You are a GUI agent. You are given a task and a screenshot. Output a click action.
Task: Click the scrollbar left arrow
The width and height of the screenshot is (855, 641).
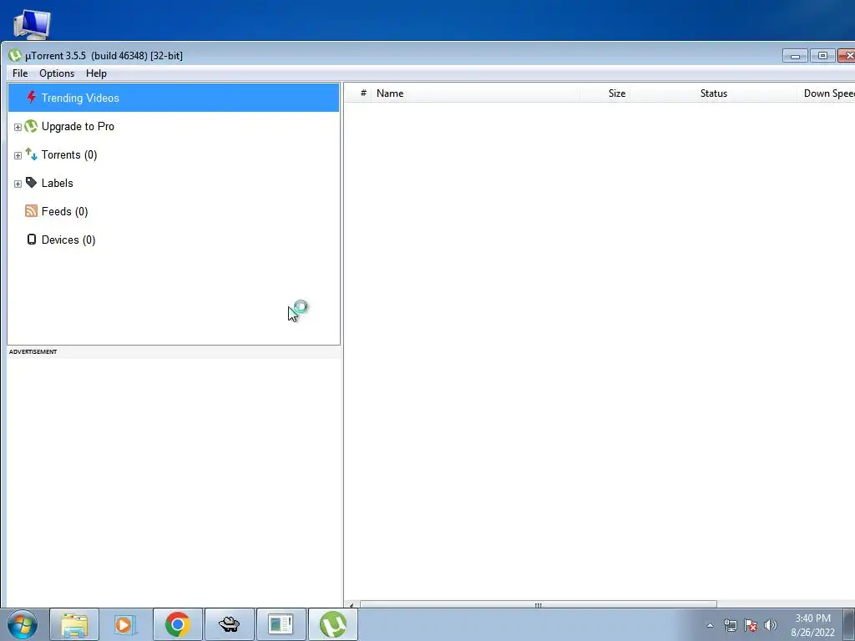click(x=352, y=605)
